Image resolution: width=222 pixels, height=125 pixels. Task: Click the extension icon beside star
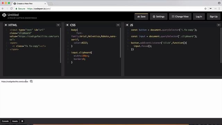click(x=211, y=9)
